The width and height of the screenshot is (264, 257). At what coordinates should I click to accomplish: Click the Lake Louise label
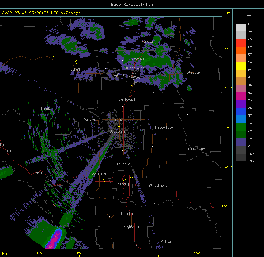5,148
